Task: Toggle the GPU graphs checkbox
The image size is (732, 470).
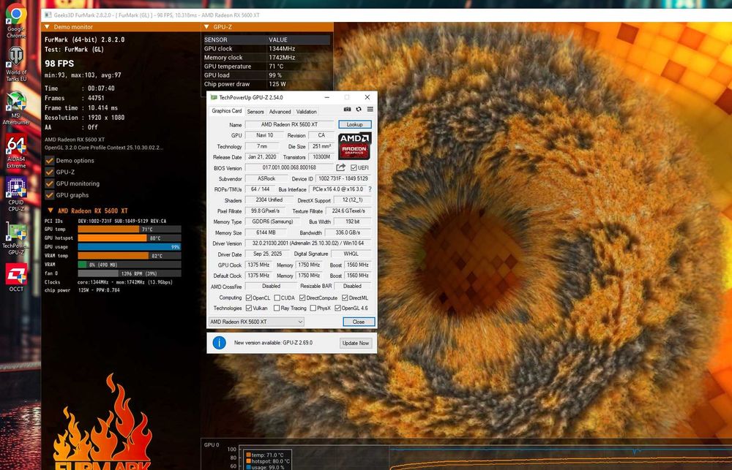Action: point(49,195)
